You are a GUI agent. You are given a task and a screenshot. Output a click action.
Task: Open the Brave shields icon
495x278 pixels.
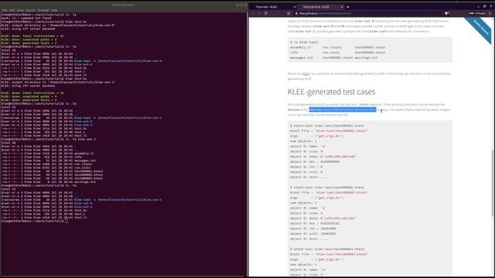tap(447, 14)
